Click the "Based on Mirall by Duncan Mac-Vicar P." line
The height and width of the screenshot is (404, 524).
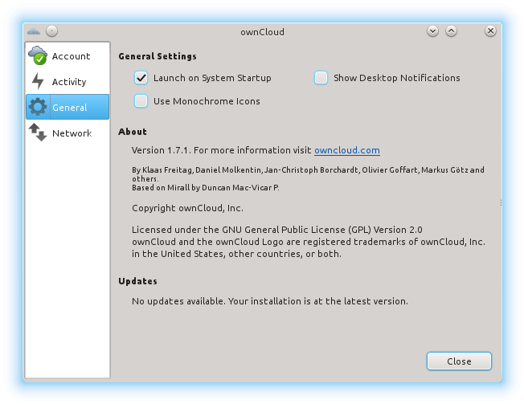206,188
